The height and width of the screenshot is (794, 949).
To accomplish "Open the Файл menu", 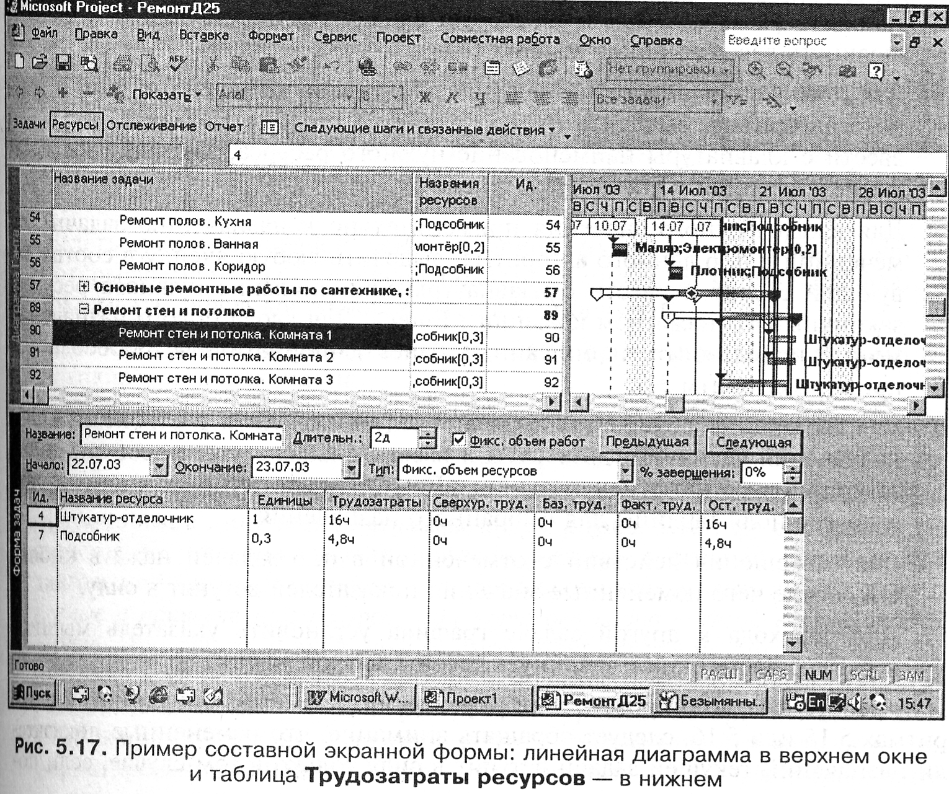I will [x=44, y=33].
